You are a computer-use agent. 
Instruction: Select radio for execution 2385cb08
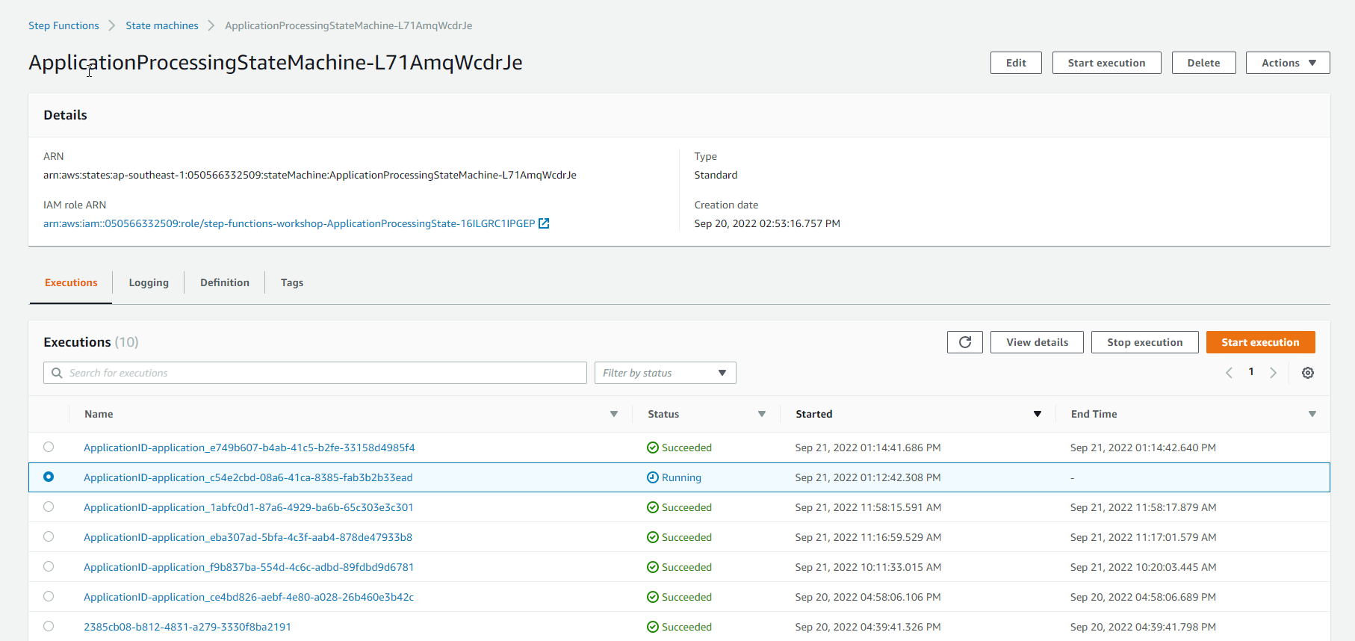click(x=49, y=626)
